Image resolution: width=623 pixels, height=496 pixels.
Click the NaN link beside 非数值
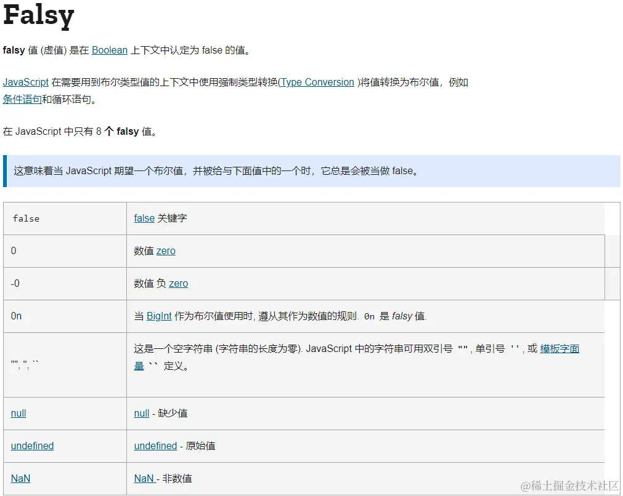tap(145, 478)
